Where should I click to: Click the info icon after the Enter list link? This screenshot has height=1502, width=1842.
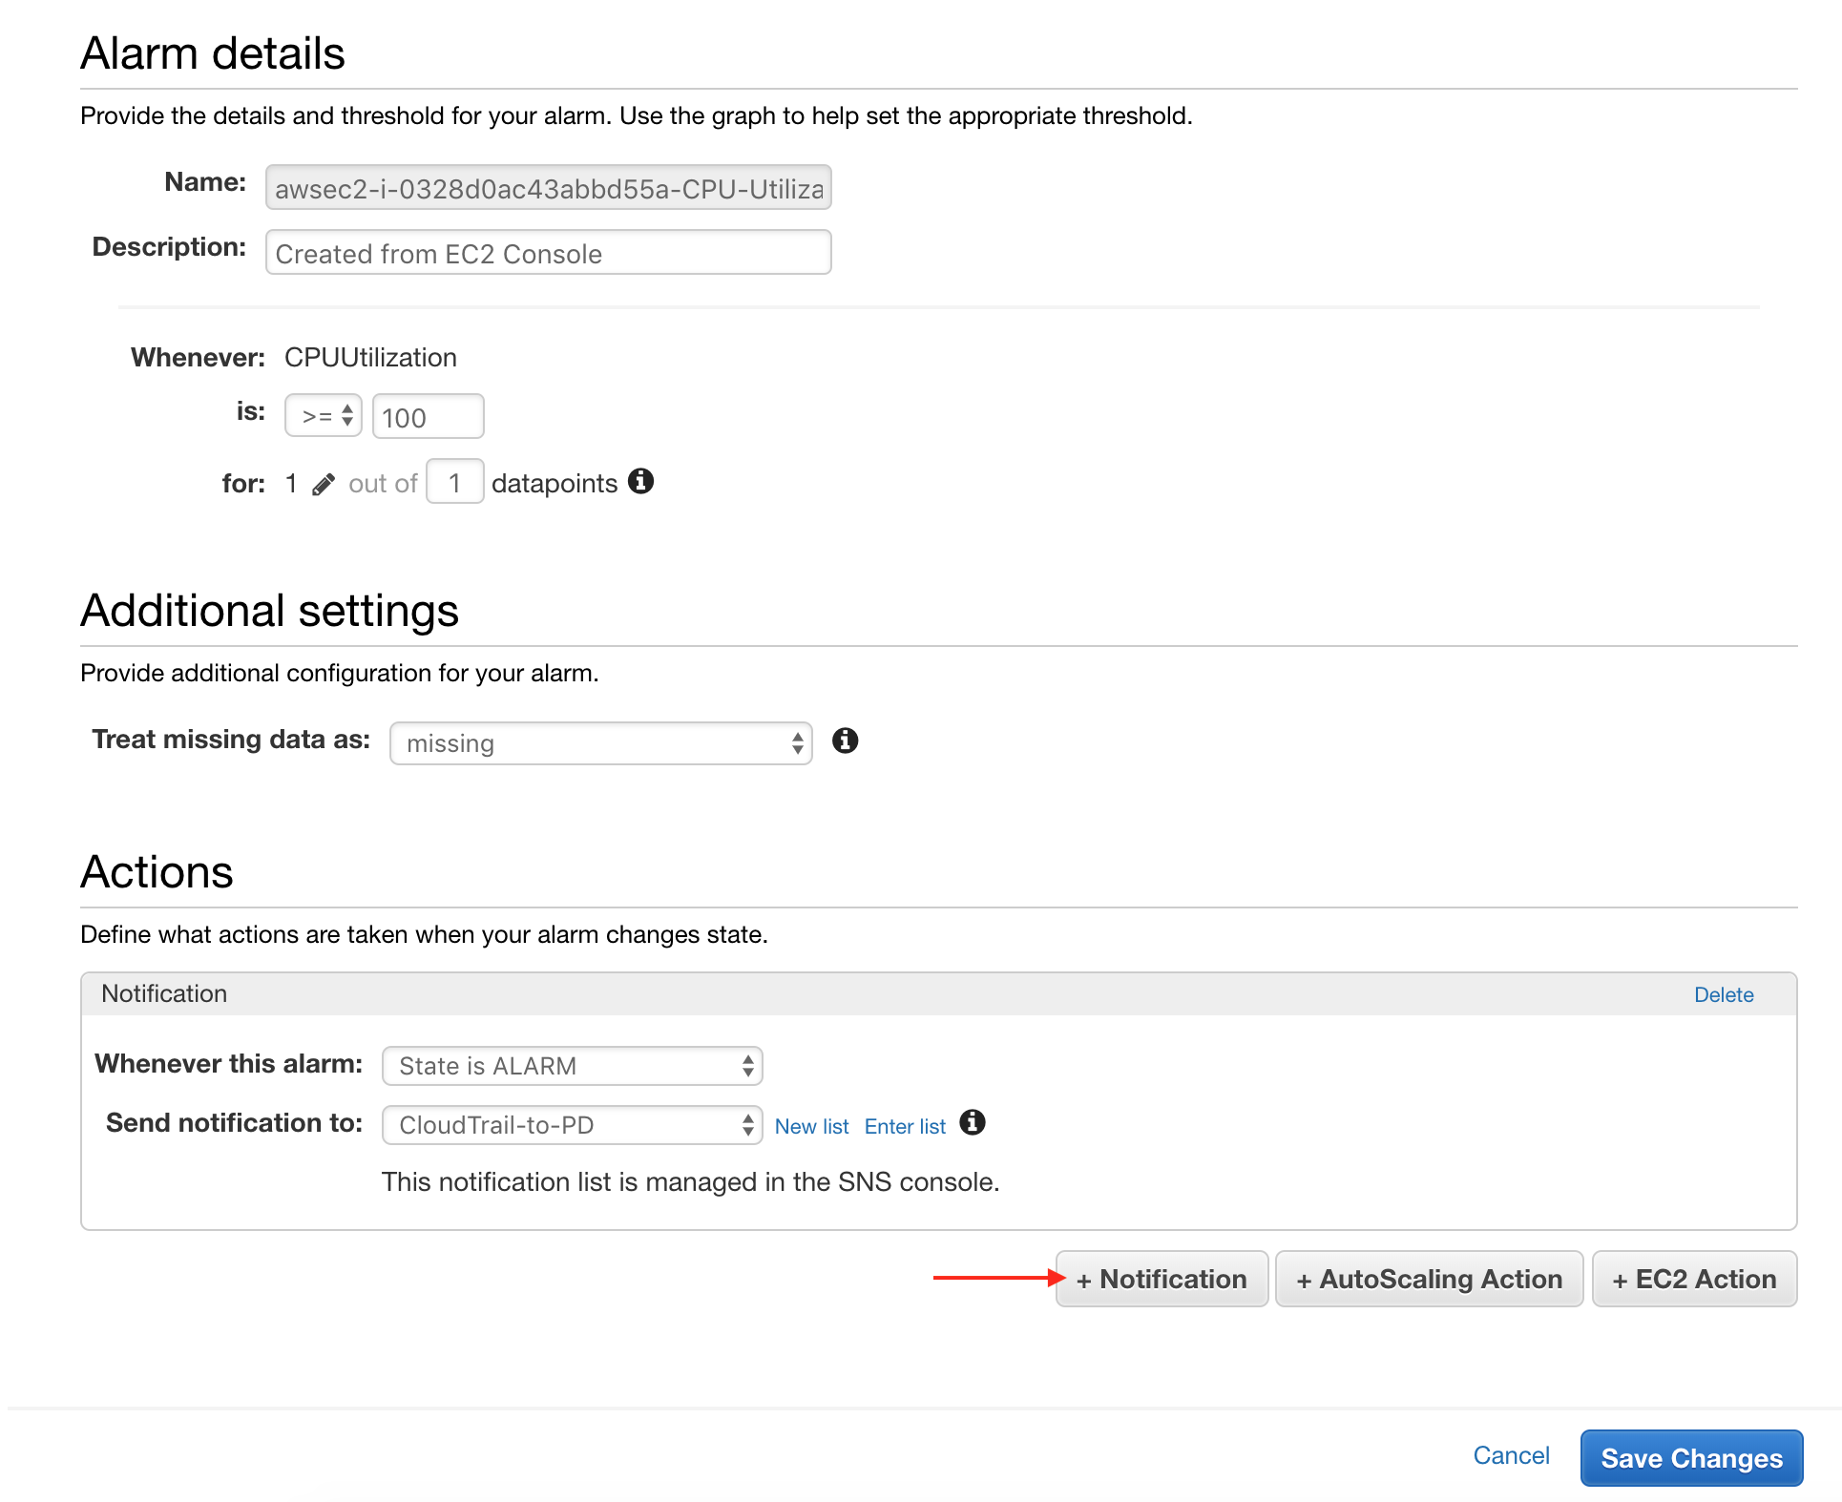click(972, 1123)
